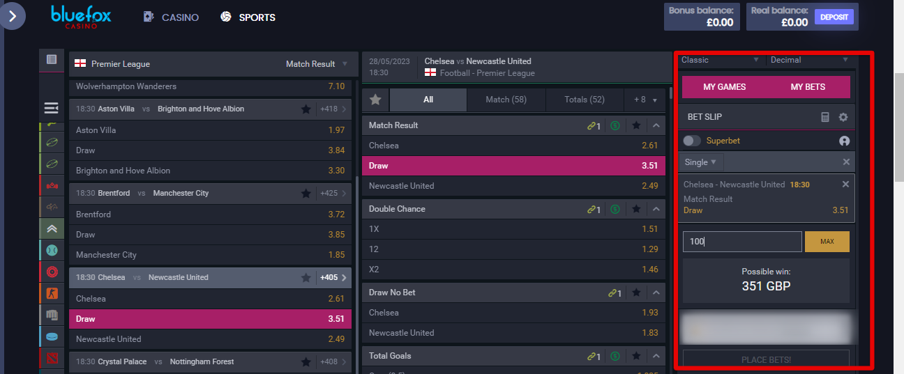The height and width of the screenshot is (374, 904).
Task: Open the Match Result market dropdown in Premier League header
Action: tap(317, 64)
